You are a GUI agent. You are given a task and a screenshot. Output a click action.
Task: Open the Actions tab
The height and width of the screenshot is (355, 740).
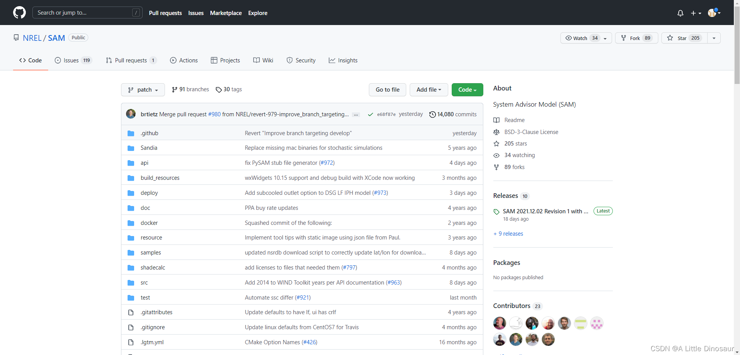click(x=184, y=60)
